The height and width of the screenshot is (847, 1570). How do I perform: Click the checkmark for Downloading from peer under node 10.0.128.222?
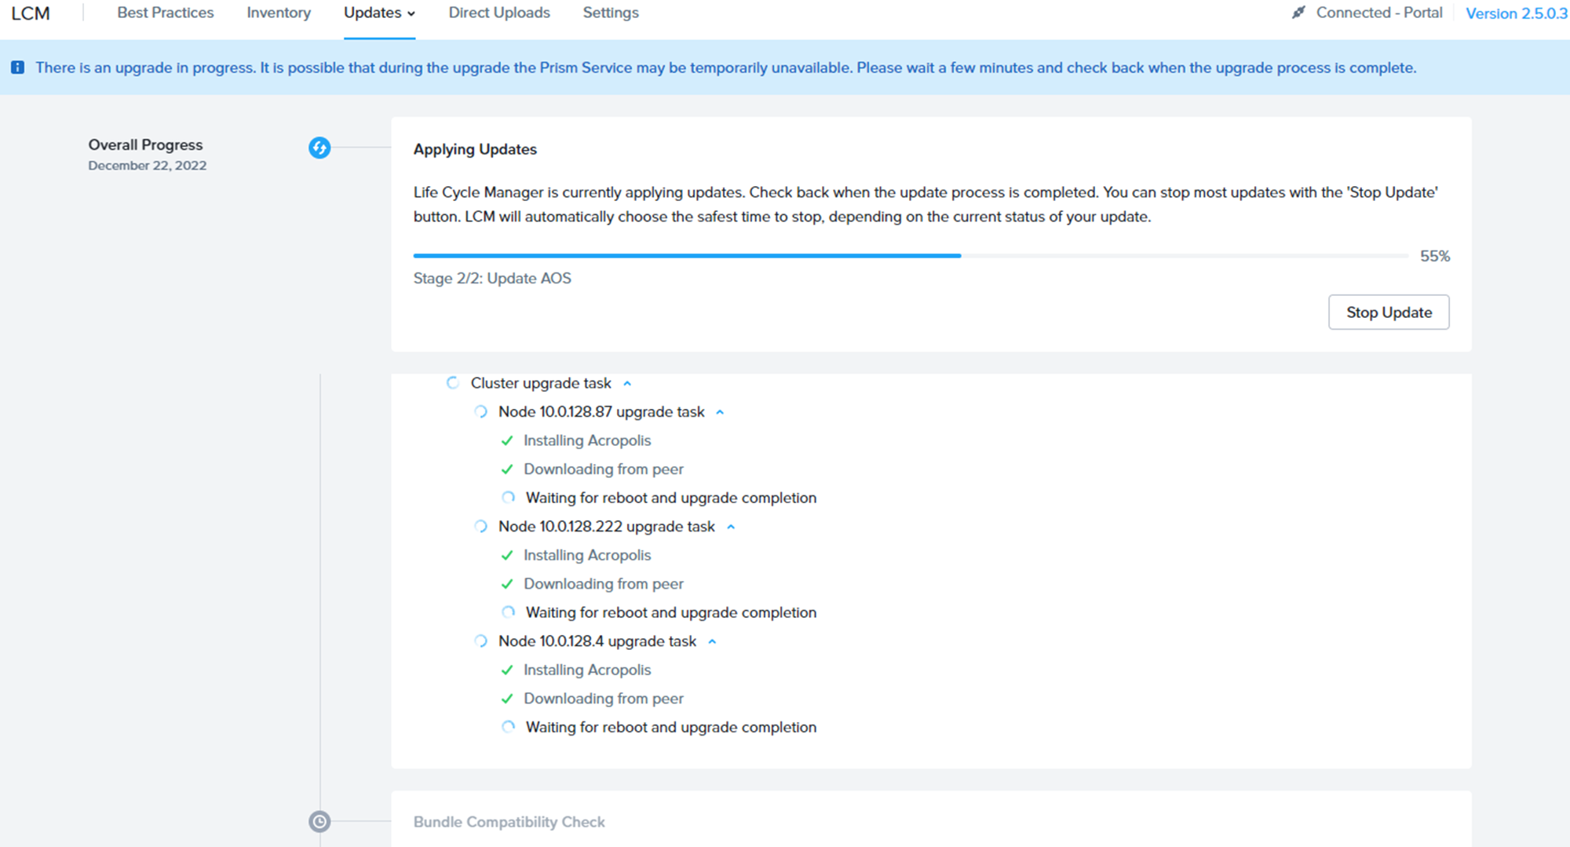coord(507,584)
